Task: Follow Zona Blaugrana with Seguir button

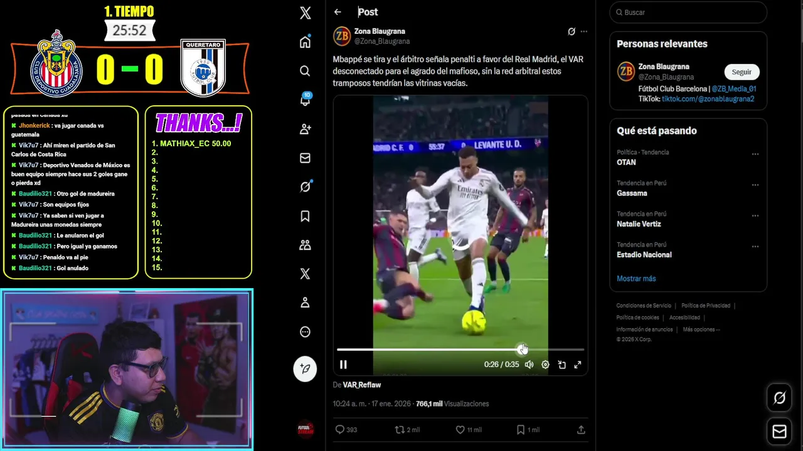Action: click(742, 72)
